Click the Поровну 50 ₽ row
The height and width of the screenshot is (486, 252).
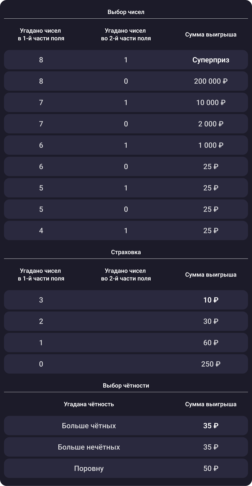tap(126, 469)
